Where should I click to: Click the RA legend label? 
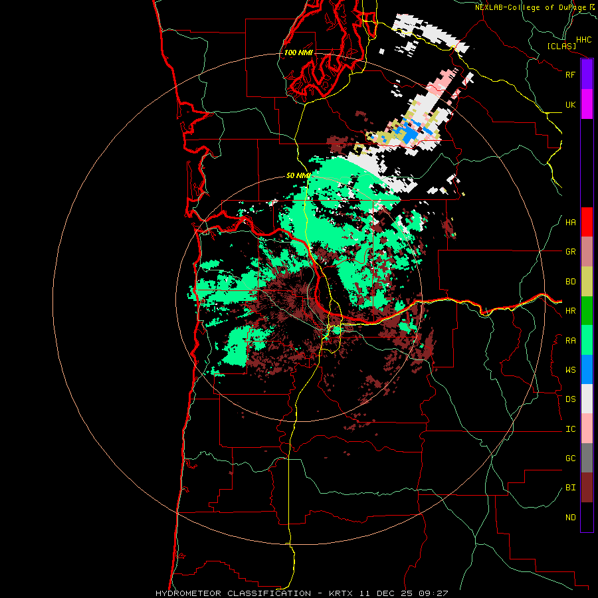point(570,341)
